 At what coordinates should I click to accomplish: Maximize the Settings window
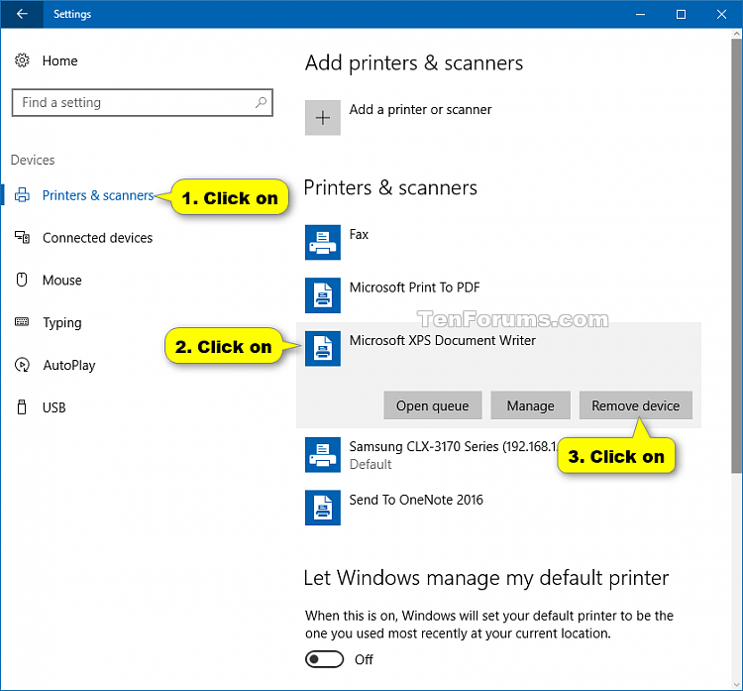tap(681, 14)
